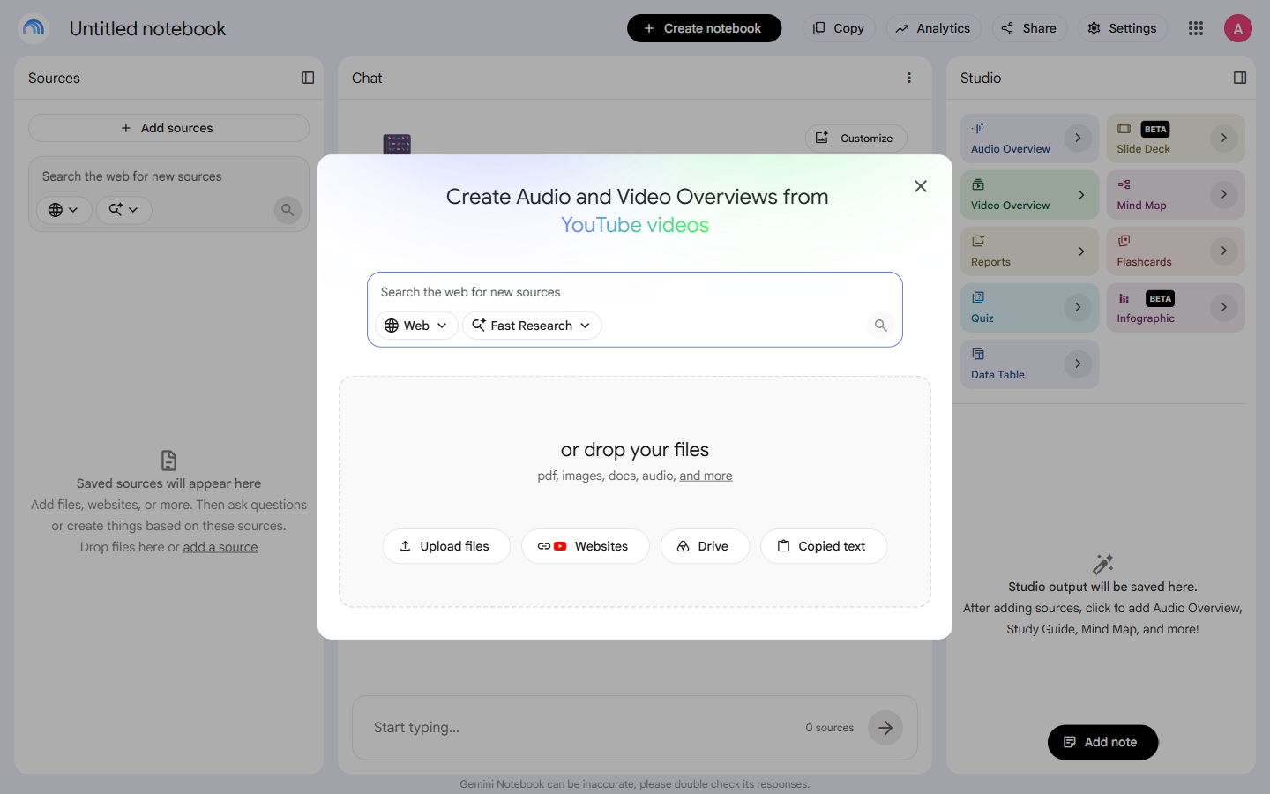Image resolution: width=1270 pixels, height=794 pixels.
Task: Expand the Infographic chevron
Action: [x=1224, y=307]
